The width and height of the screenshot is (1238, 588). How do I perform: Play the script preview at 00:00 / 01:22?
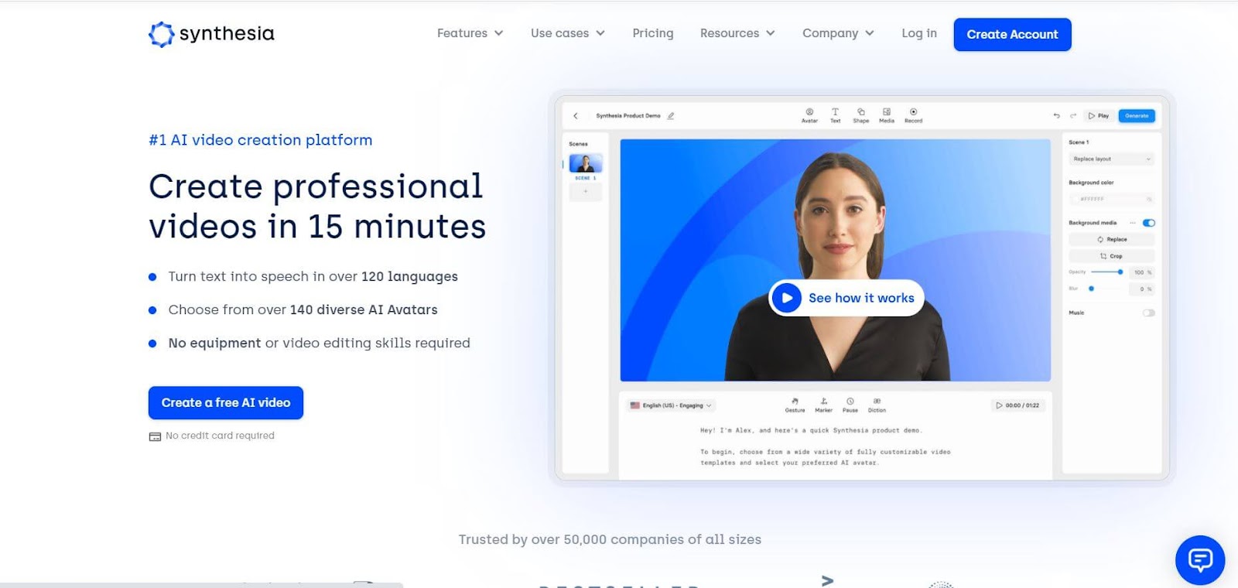pyautogui.click(x=1018, y=405)
